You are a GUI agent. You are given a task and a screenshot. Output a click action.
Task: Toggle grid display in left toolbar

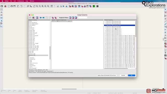(x=2, y=9)
